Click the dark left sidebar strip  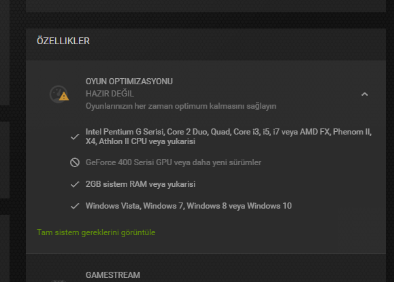[x=5, y=141]
